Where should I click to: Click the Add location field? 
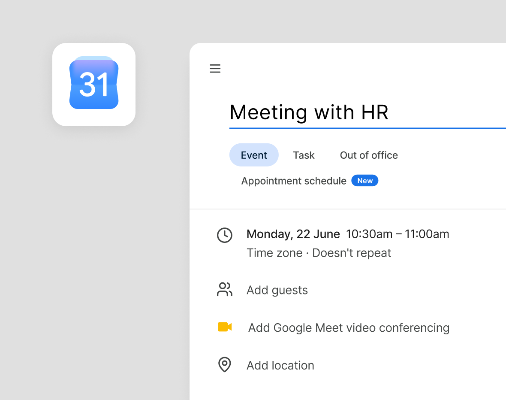coord(280,365)
